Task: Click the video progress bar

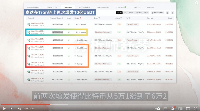Action: [x=100, y=105]
